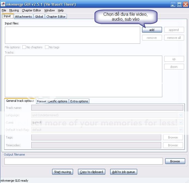Click Copy to clipboard button
Image resolution: width=189 pixels, height=183 pixels.
91,172
